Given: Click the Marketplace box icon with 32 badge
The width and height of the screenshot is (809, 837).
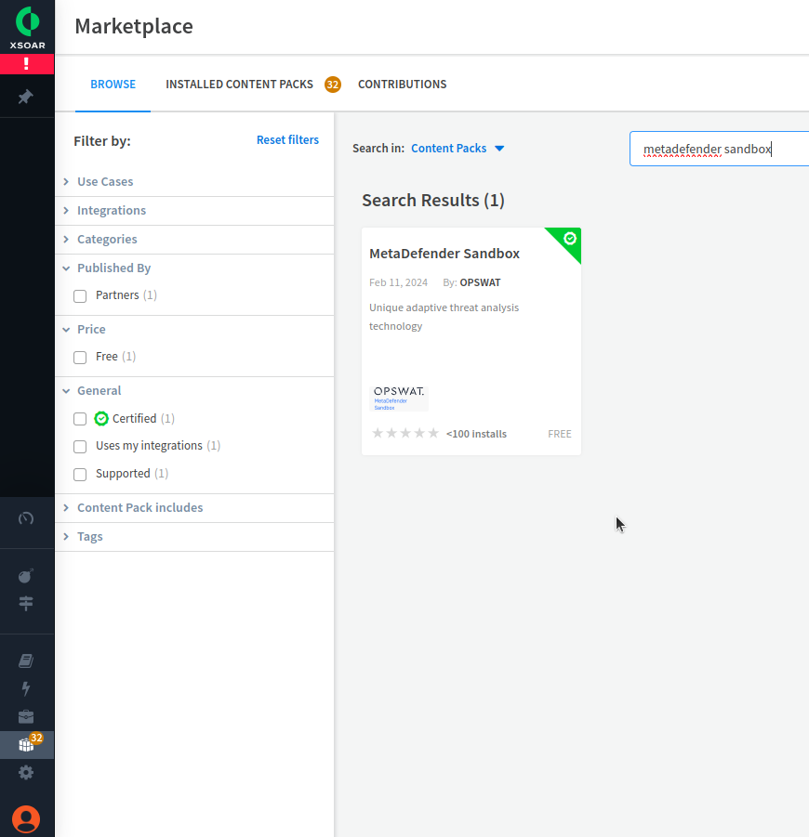Looking at the screenshot, I should click(27, 745).
